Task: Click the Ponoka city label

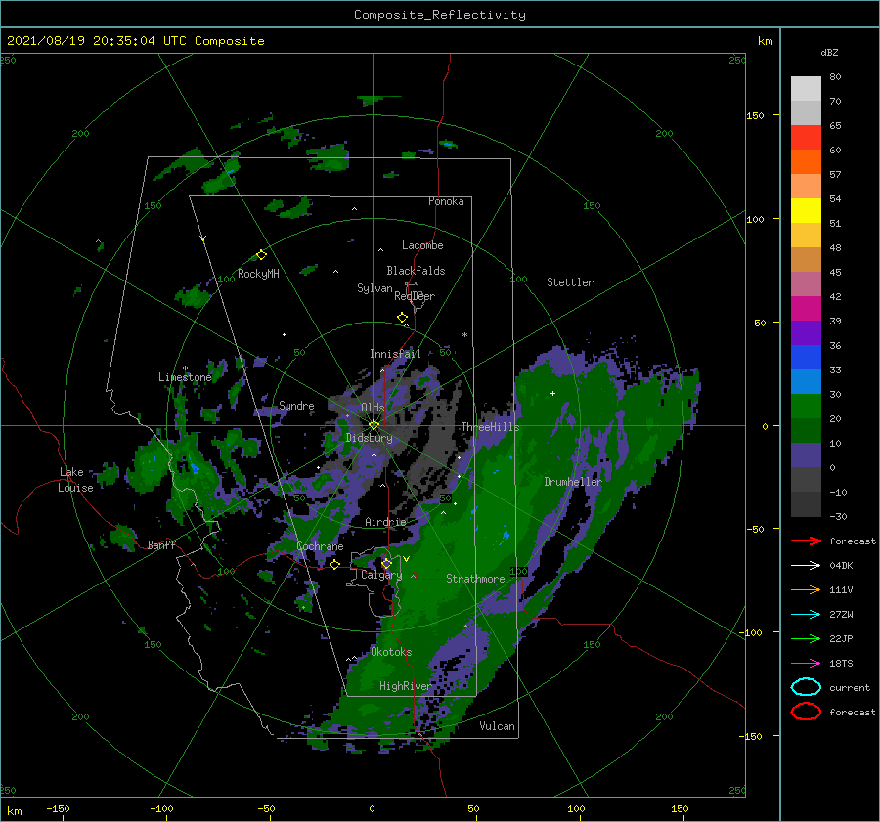Action: (446, 201)
